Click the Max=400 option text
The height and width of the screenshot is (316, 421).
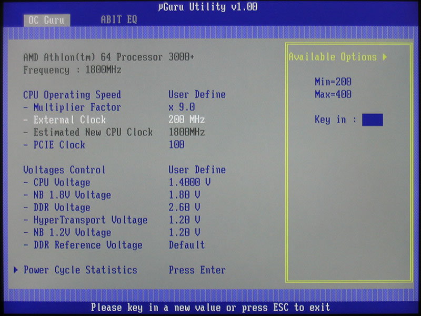[333, 94]
